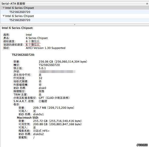The image size is (149, 147).
Task: Select the unhighlighted Intel 6 Series Chipset row
Action: [x=75, y=16]
